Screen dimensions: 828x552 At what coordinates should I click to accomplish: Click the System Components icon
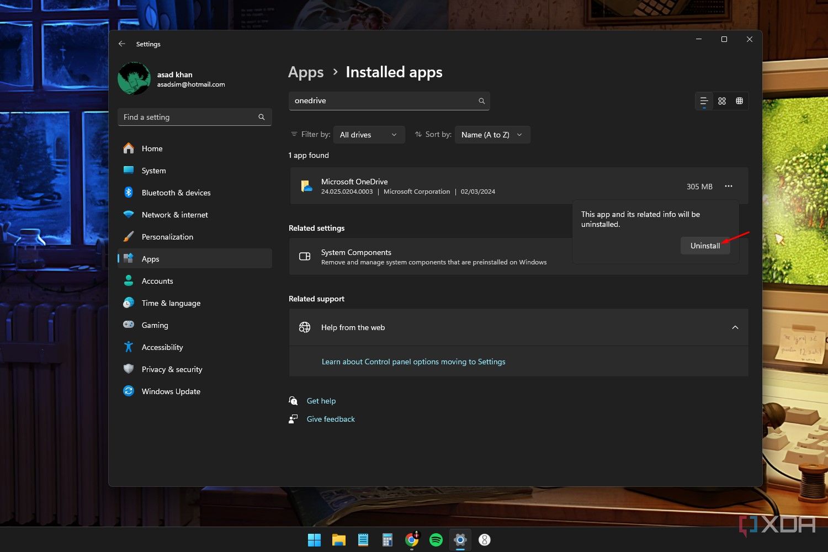[305, 256]
